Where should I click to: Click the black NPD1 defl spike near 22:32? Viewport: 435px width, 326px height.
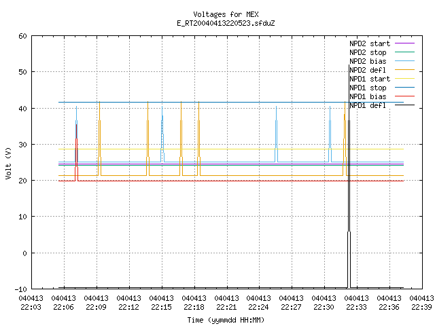349,177
